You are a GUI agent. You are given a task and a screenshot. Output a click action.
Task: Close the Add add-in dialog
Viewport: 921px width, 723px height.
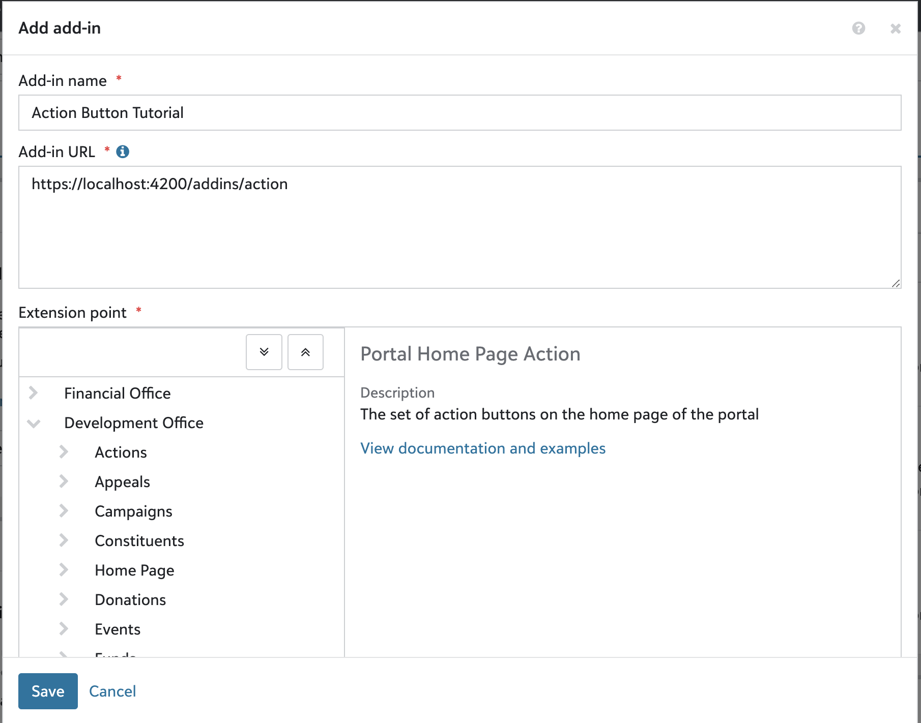tap(895, 28)
